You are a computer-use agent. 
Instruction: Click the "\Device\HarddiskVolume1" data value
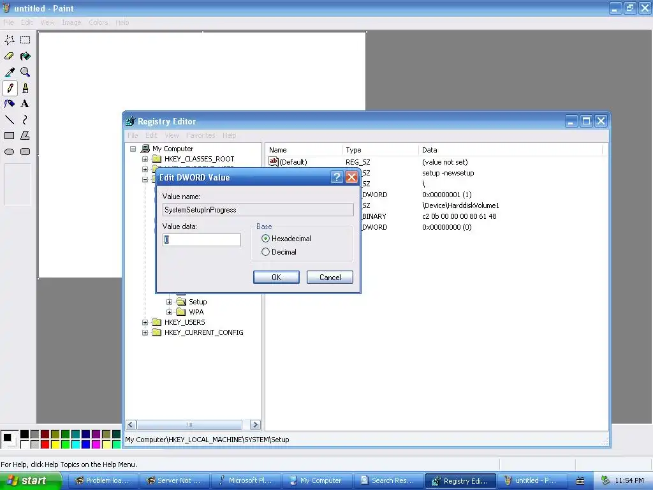coord(460,205)
